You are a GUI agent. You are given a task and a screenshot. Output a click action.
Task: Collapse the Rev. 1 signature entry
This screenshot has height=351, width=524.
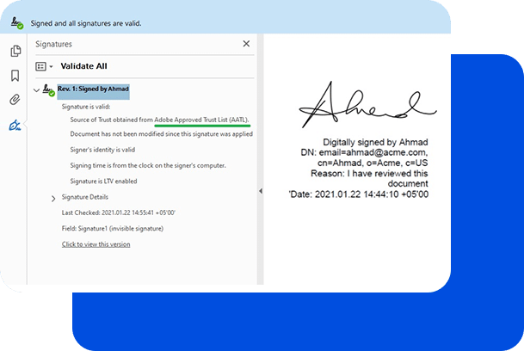pyautogui.click(x=36, y=90)
